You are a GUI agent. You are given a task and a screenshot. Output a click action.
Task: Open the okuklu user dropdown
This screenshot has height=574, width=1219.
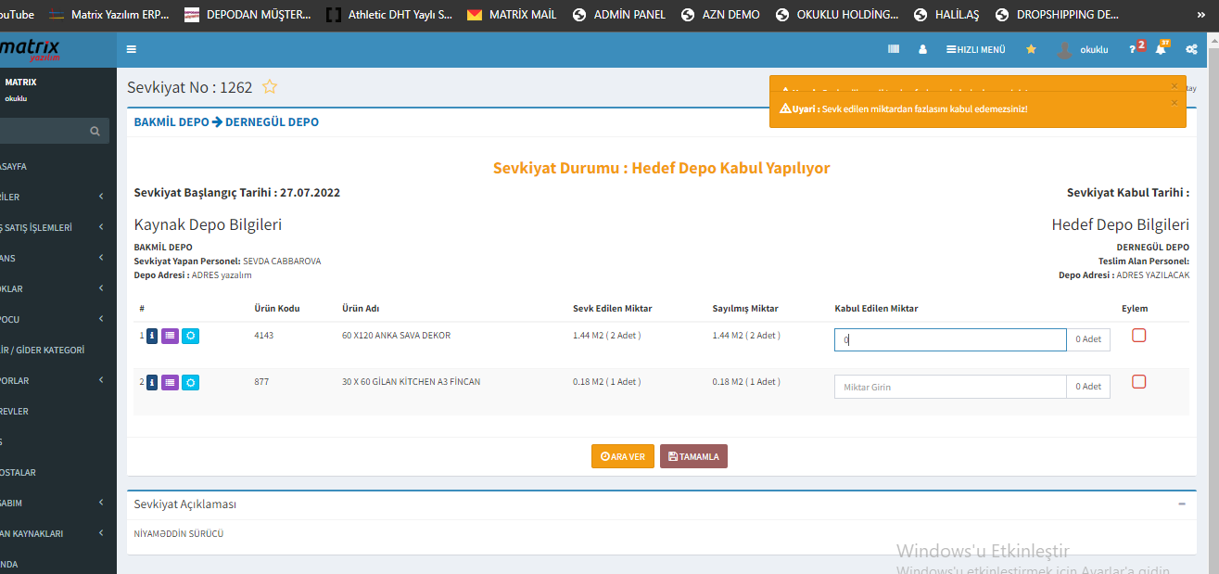[1084, 49]
